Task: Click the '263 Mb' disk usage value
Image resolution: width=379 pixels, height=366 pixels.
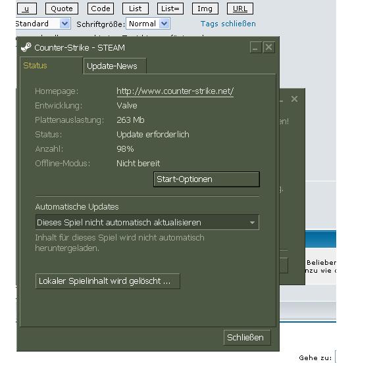Action: click(130, 120)
